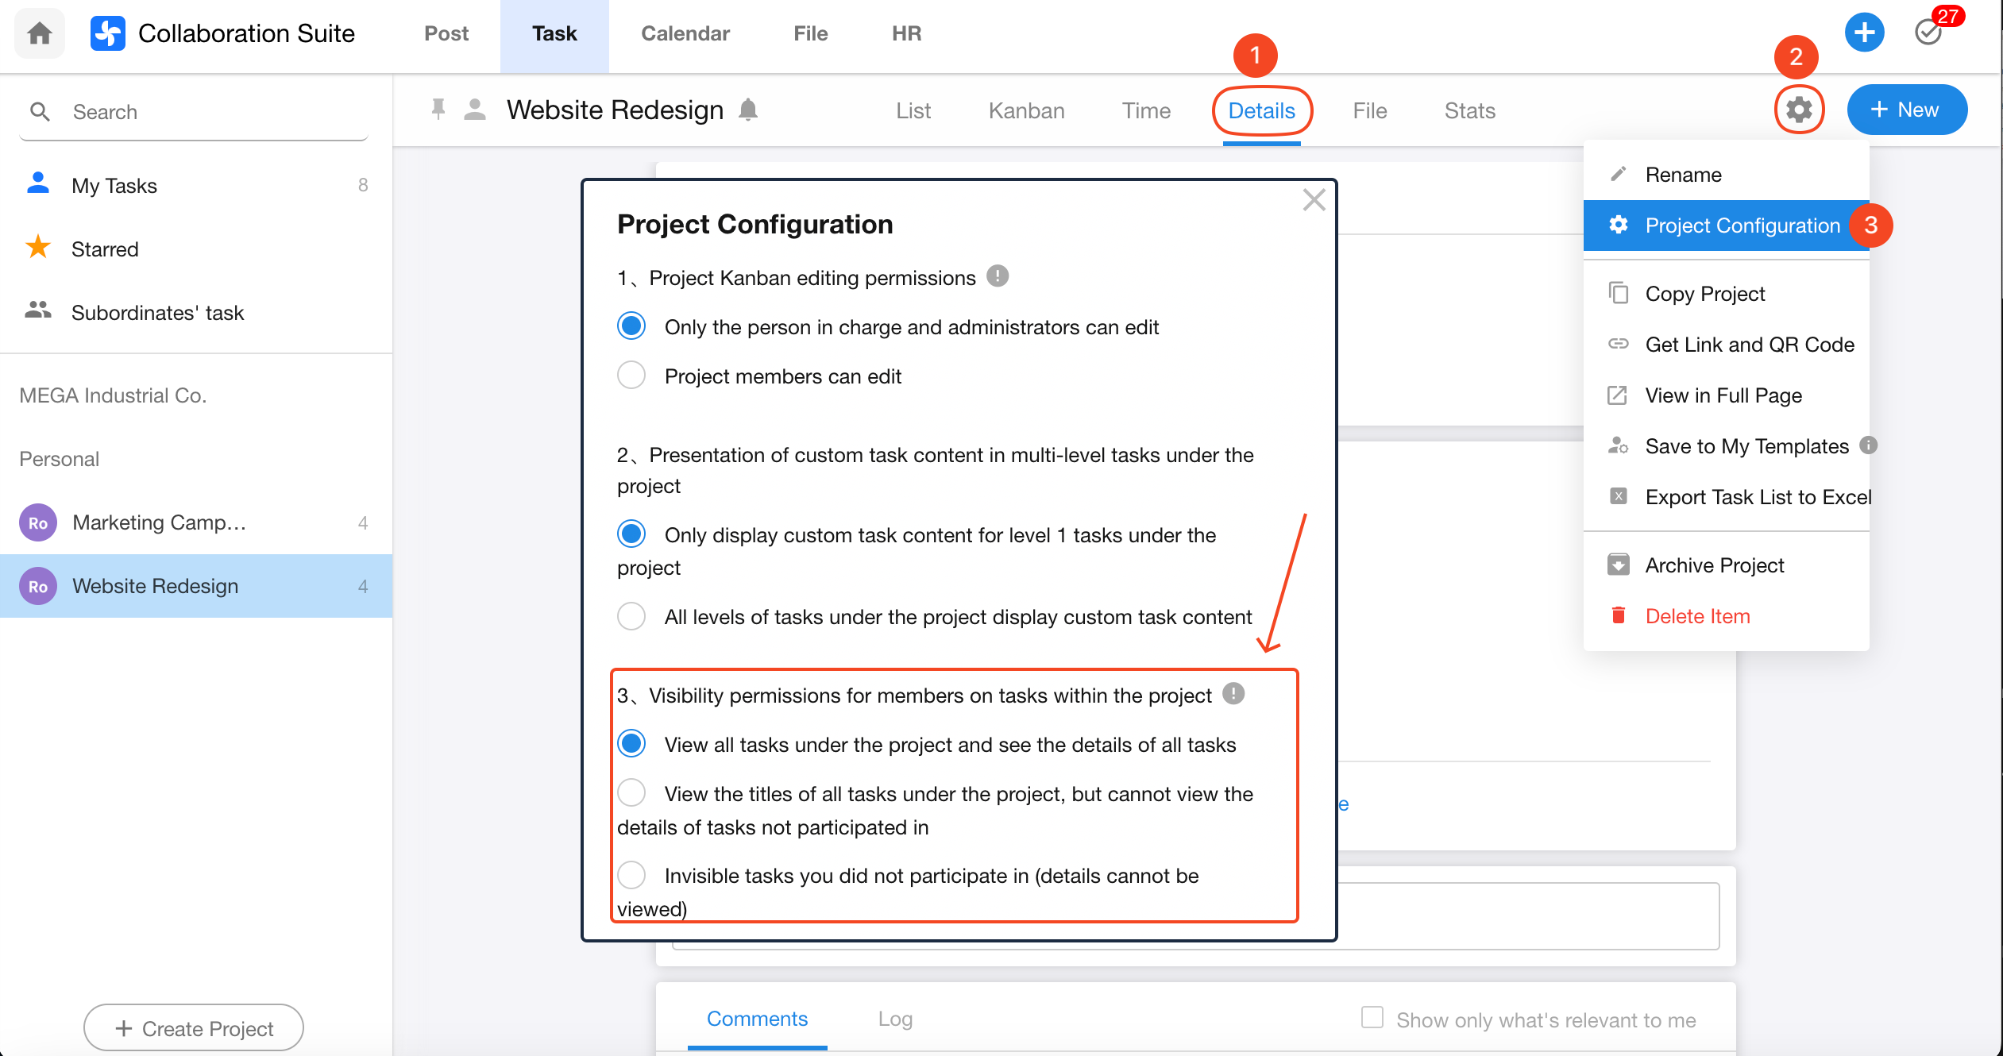Click the pin icon before project title
Viewport: 2003px width, 1056px height.
(438, 110)
